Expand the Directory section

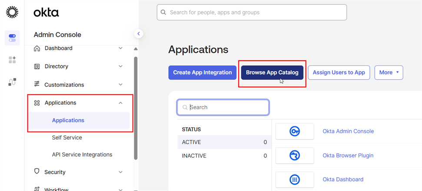120,66
